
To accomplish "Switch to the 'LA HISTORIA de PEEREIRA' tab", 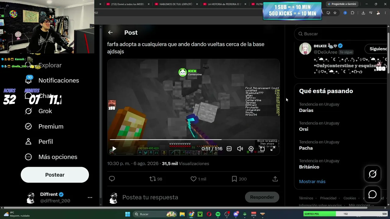I will (x=225, y=4).
